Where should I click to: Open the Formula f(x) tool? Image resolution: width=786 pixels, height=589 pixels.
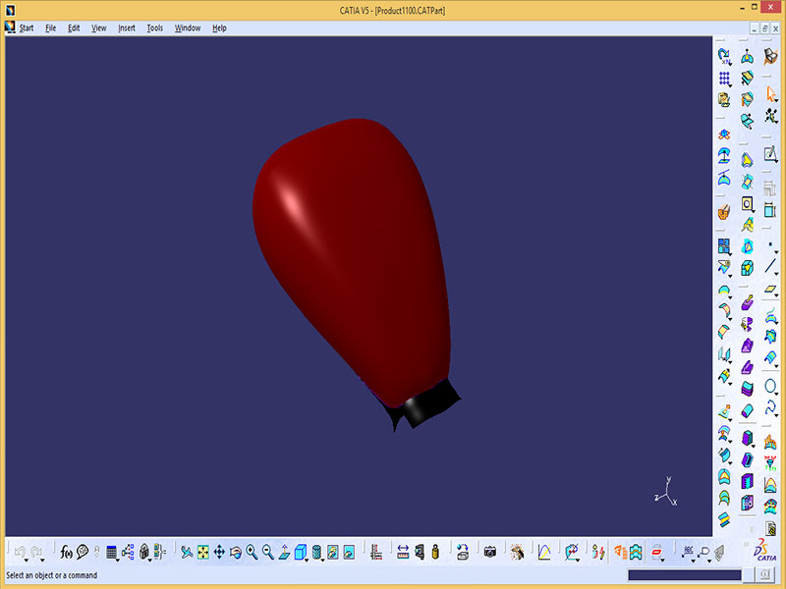pos(67,553)
